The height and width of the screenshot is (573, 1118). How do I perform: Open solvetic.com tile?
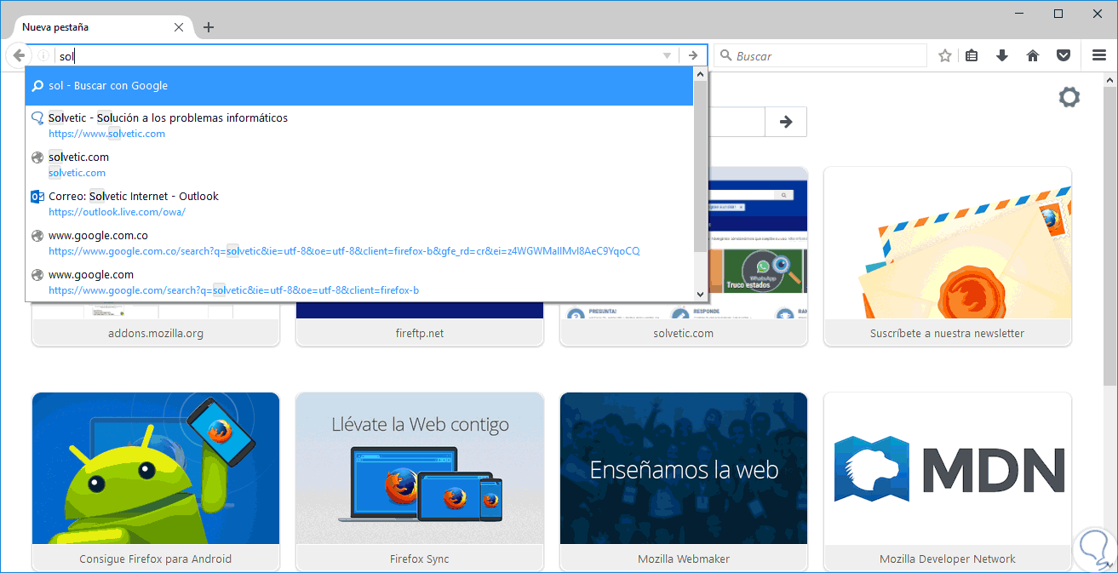click(x=684, y=255)
